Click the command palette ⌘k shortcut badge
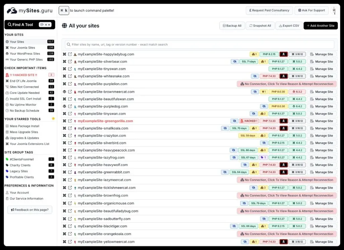Image resolution: width=344 pixels, height=250 pixels. click(x=64, y=10)
